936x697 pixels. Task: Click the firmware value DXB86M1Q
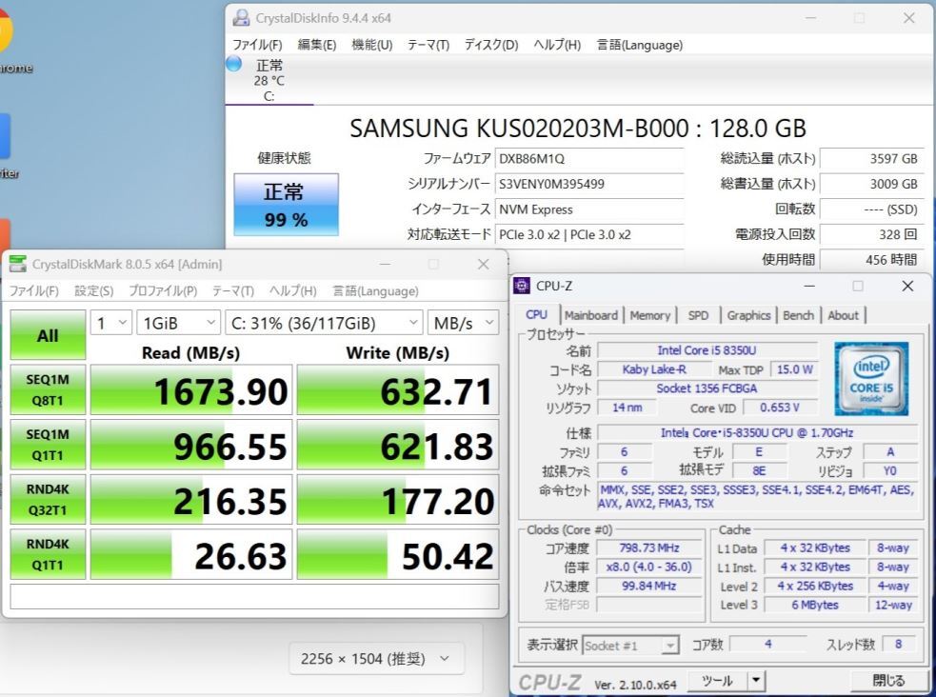click(589, 158)
